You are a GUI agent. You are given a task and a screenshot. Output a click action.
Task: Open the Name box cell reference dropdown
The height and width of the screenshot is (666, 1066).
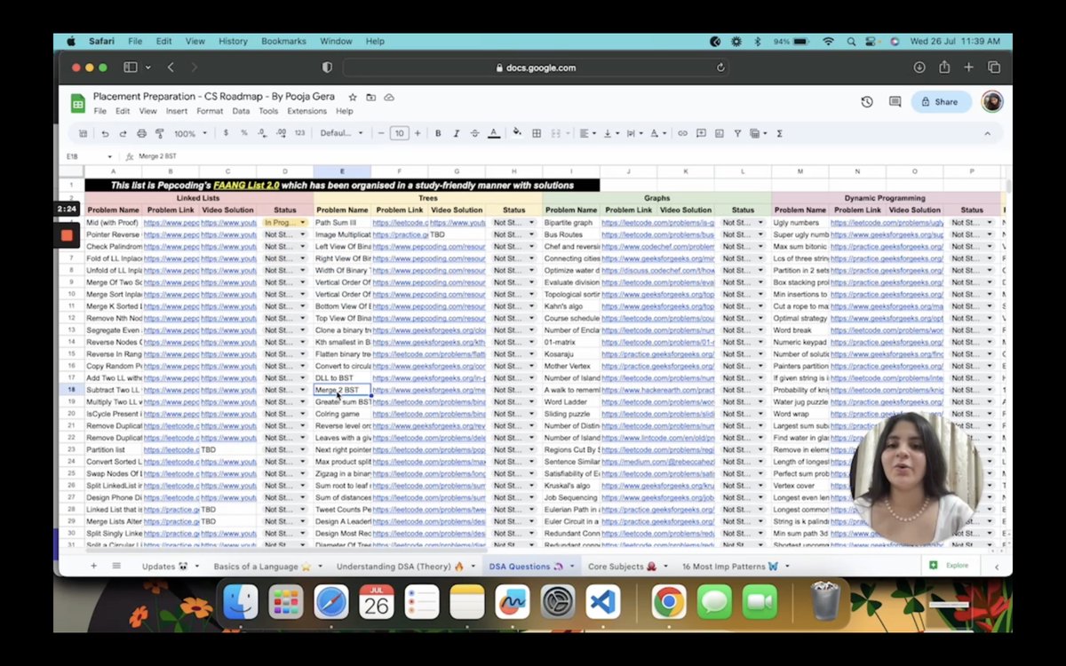(109, 156)
